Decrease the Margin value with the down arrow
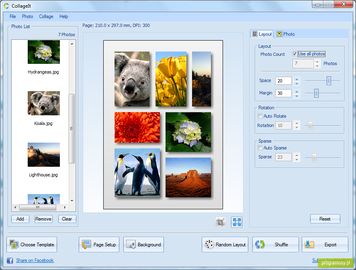This screenshot has width=356, height=270. (297, 96)
